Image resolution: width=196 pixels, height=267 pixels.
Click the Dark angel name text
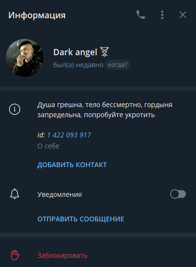tap(75, 52)
